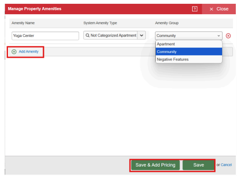Viewport: 241px width, 178px height.
Task: Choose the highlighted Community option
Action: (189, 52)
